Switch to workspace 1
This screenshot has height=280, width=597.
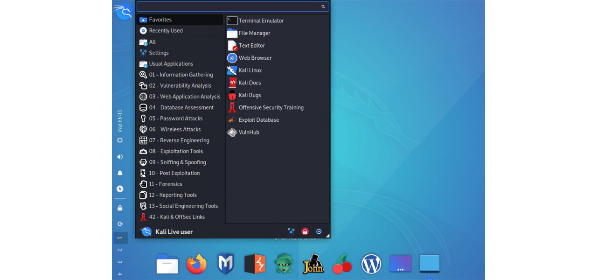point(120,238)
